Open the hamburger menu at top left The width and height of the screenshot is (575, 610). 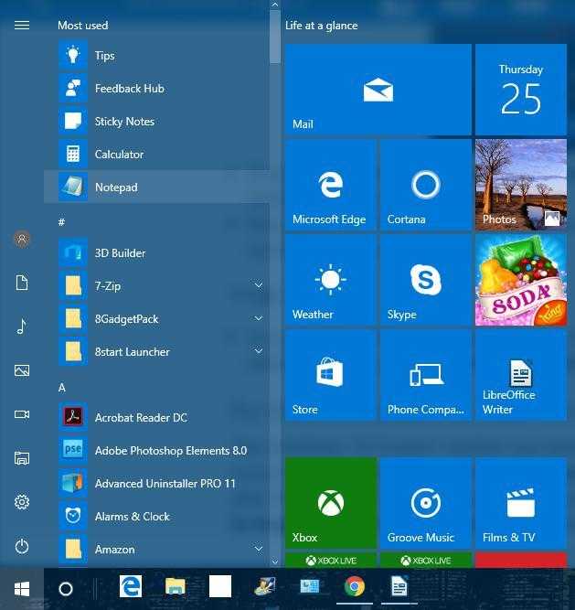coord(22,26)
